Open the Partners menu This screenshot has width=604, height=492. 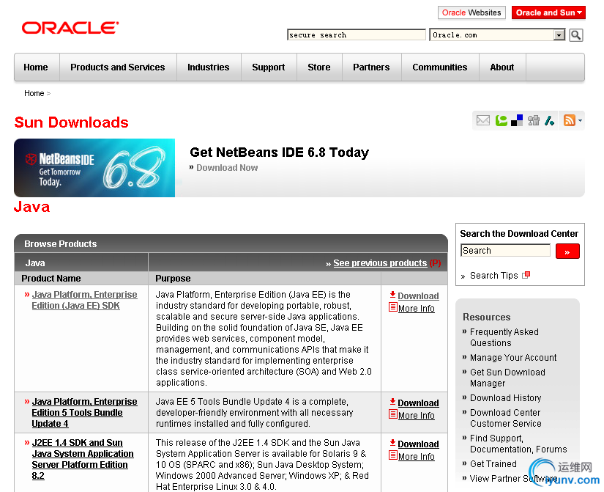coord(371,67)
